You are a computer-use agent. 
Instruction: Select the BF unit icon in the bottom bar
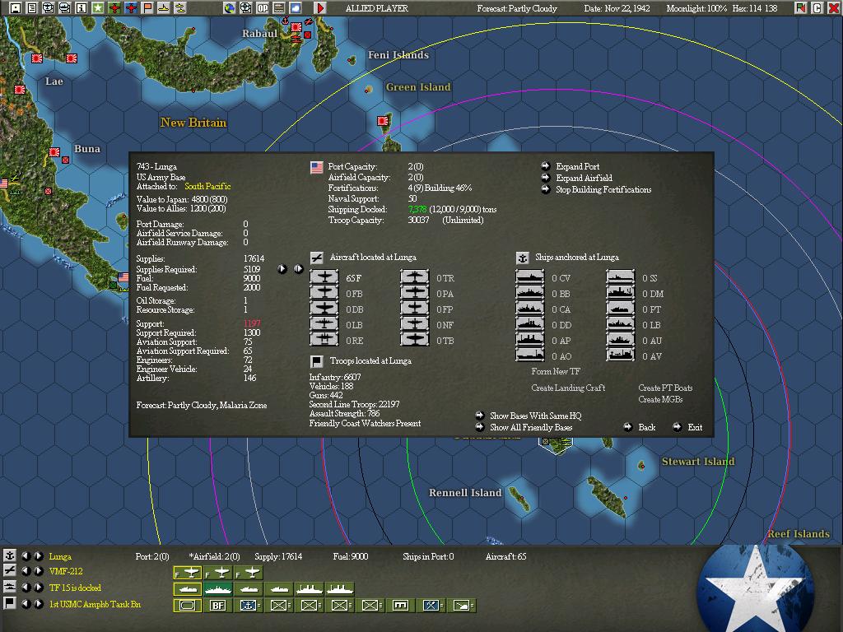click(217, 605)
